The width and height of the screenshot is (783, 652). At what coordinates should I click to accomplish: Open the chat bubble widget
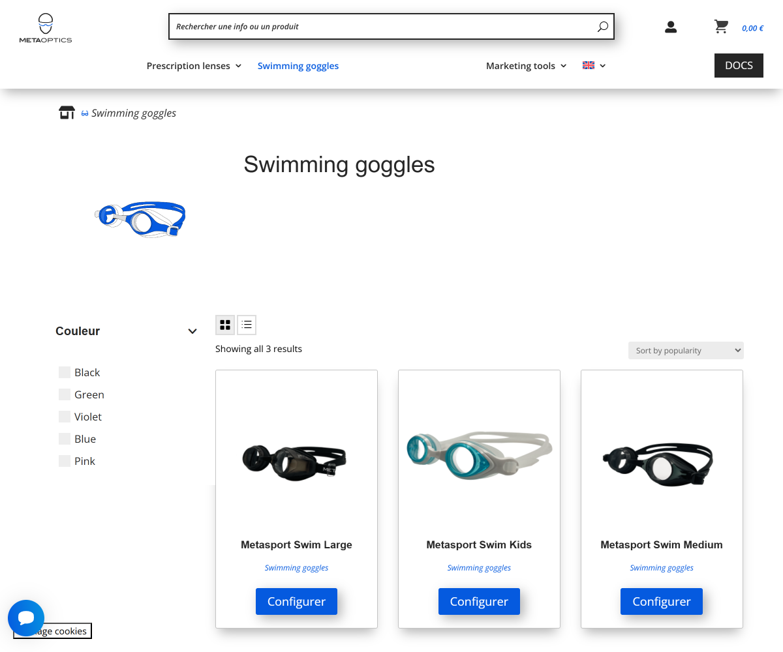pos(26,618)
